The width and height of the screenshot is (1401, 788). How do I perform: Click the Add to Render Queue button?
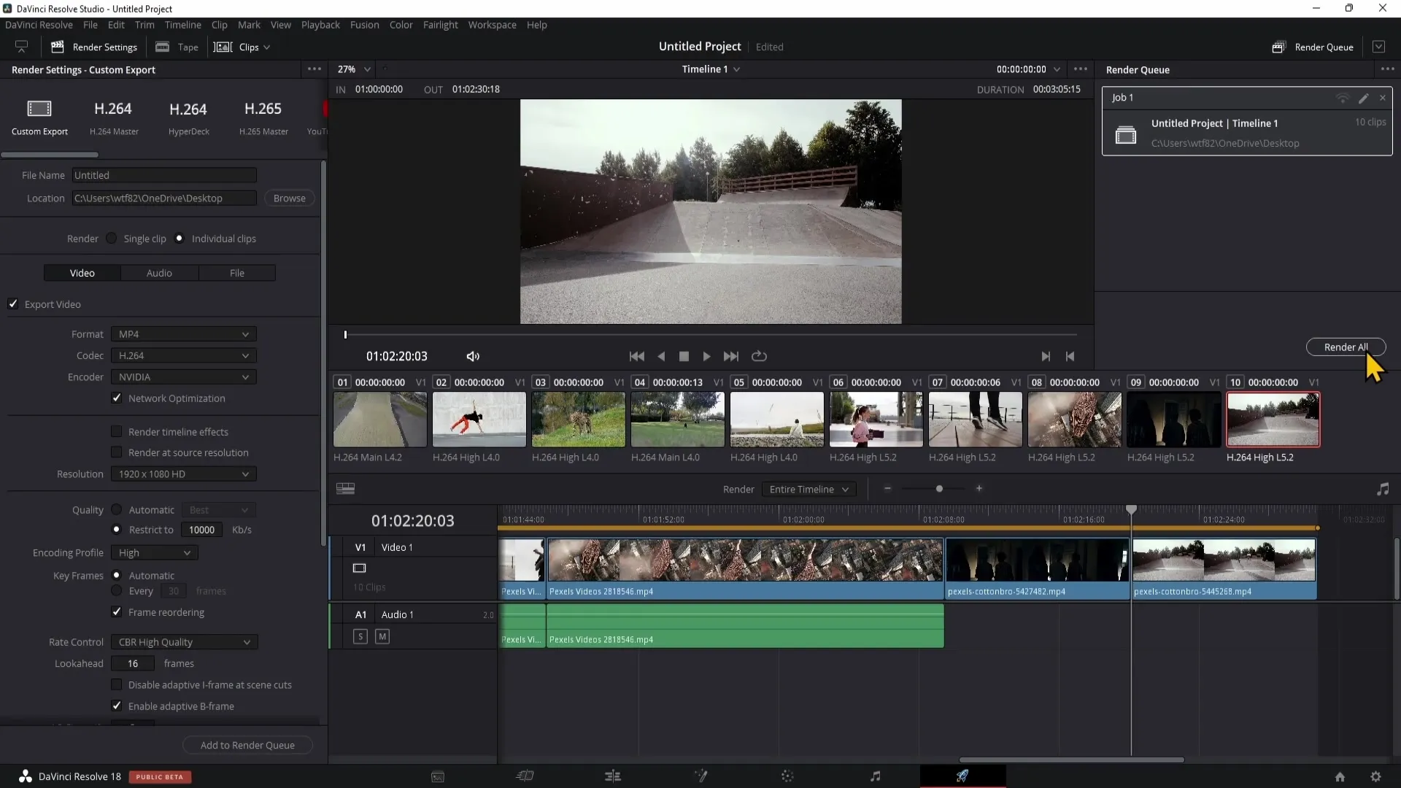[247, 745]
